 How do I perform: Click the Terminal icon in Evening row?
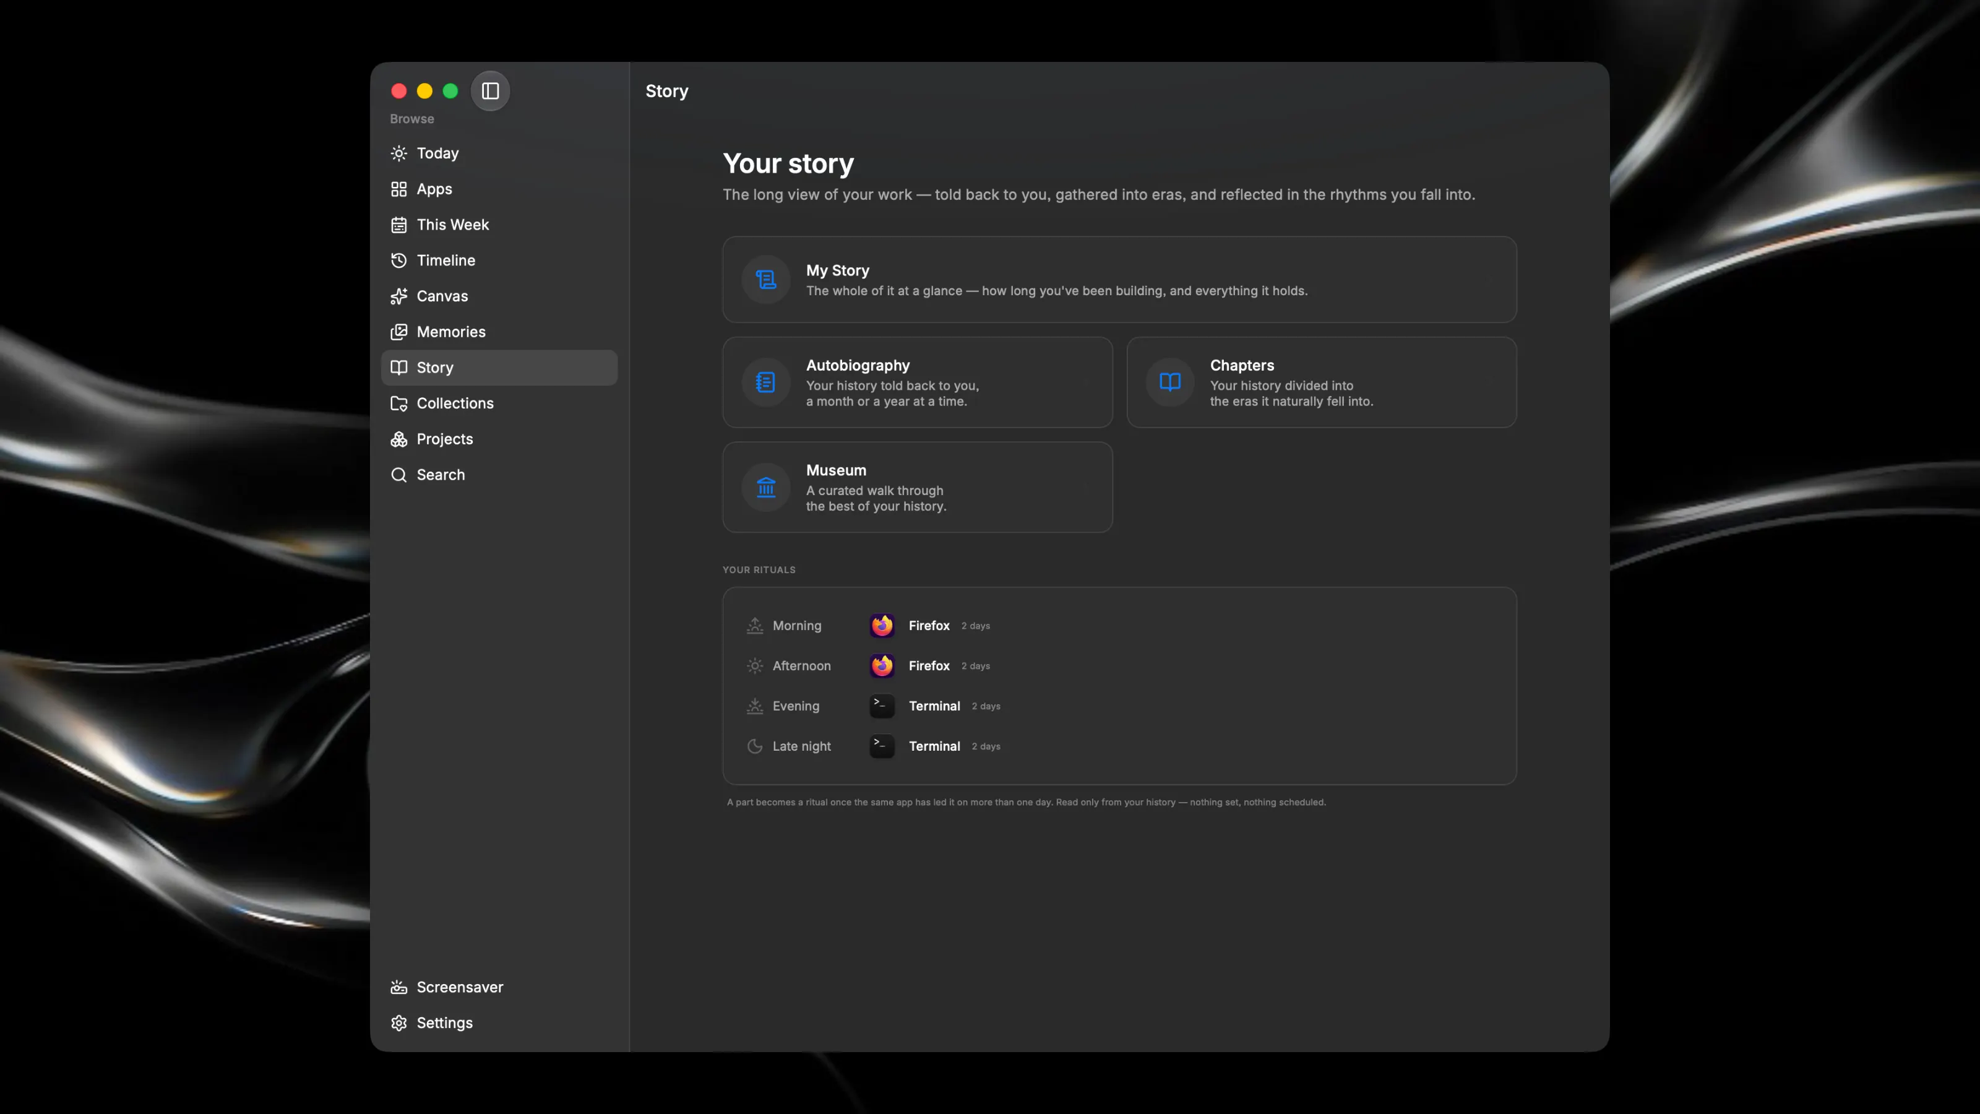882,707
